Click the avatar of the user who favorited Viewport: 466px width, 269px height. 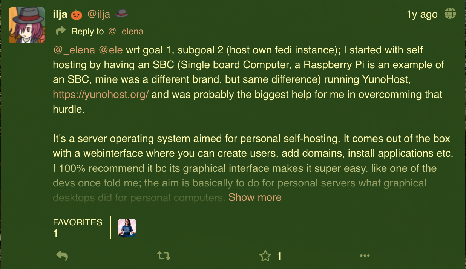(x=127, y=227)
